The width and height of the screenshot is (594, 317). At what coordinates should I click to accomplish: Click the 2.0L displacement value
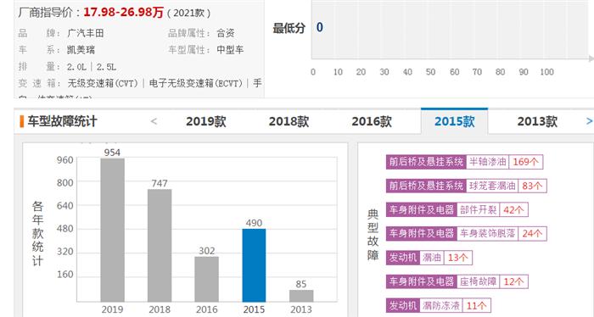77,67
